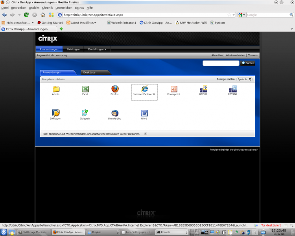
Task: Open the Datei menu
Action: 5,8
